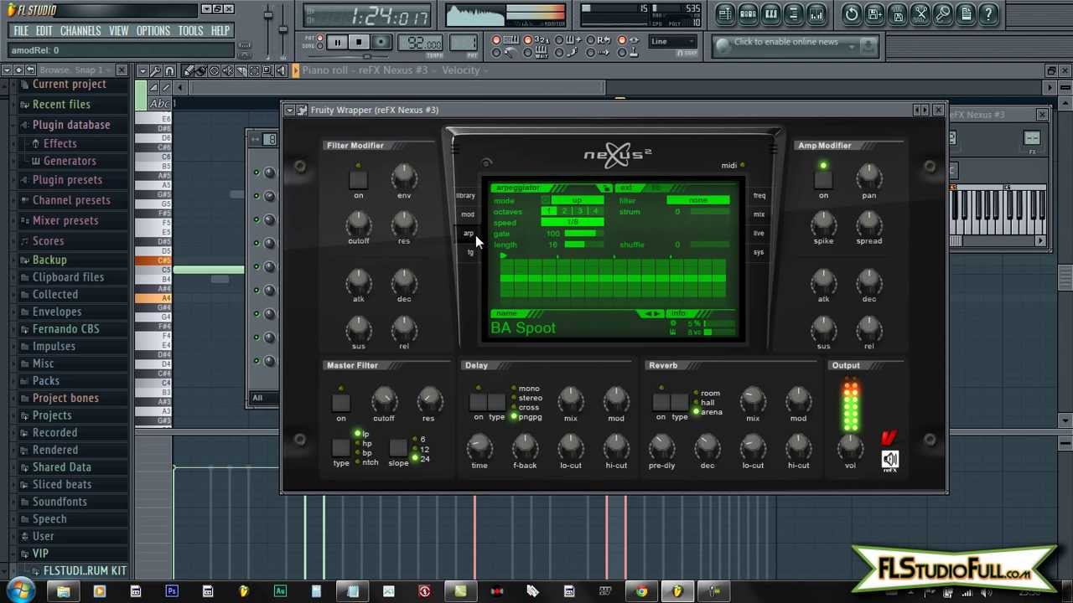1073x603 pixels.
Task: Select FLSTUDI..RUM KIT item in browser
Action: [x=85, y=571]
